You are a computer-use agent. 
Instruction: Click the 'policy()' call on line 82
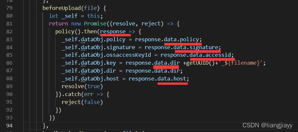point(68,32)
